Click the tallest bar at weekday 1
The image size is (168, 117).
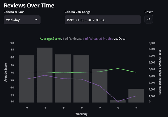click(x=45, y=75)
